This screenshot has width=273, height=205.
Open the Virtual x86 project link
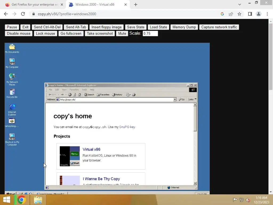tap(91, 149)
